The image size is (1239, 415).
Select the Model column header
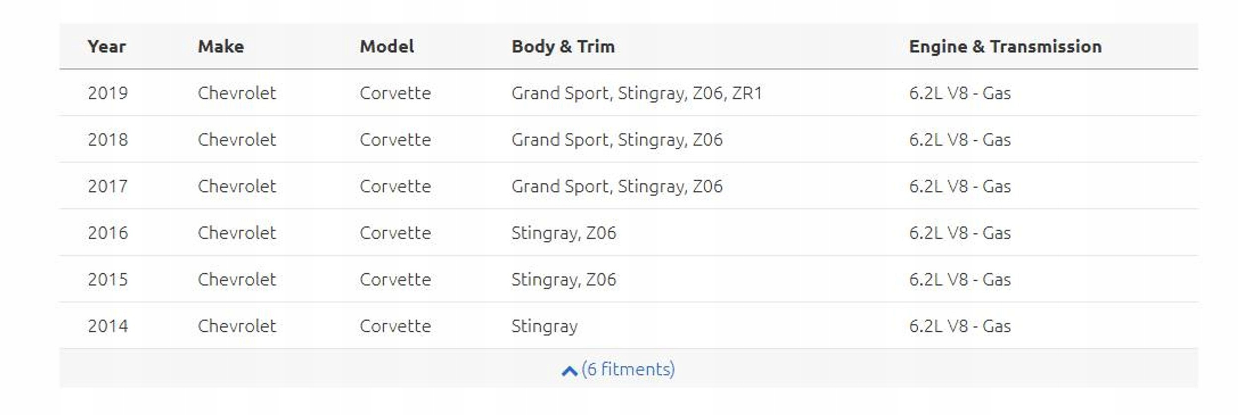pyautogui.click(x=387, y=46)
